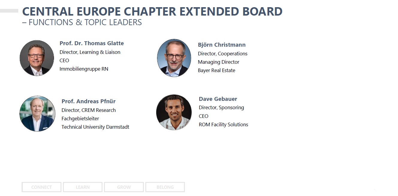Select the name Prof. Andreas Pfnür

(88, 101)
